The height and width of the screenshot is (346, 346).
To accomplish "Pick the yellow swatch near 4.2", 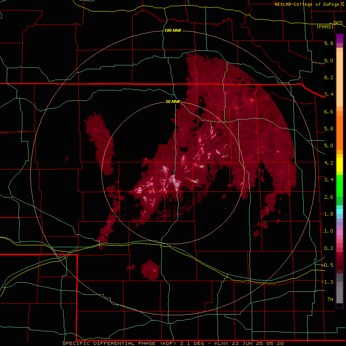I will click(x=339, y=165).
